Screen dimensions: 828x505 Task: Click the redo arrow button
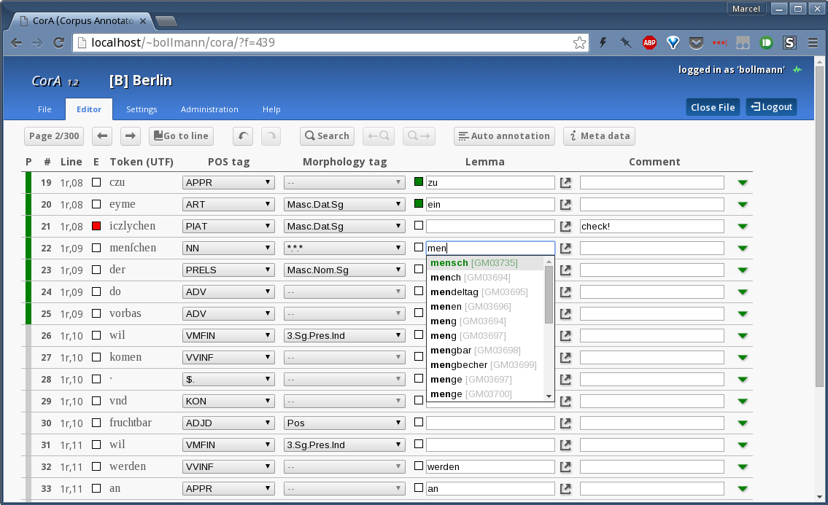271,136
